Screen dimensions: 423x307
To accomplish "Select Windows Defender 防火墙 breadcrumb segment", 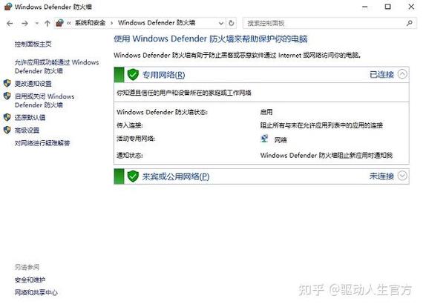I will tap(157, 23).
